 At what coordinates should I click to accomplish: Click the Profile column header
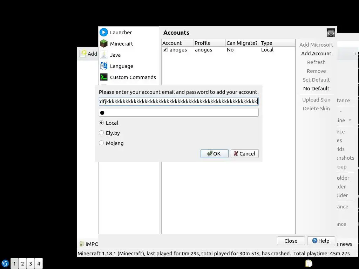(210, 43)
